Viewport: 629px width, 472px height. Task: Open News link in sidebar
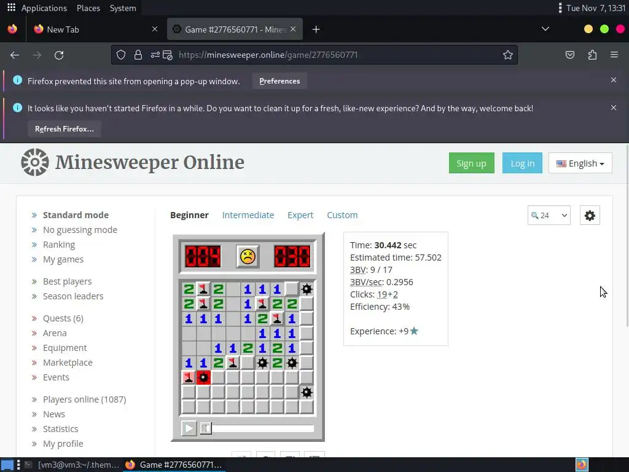tap(54, 414)
